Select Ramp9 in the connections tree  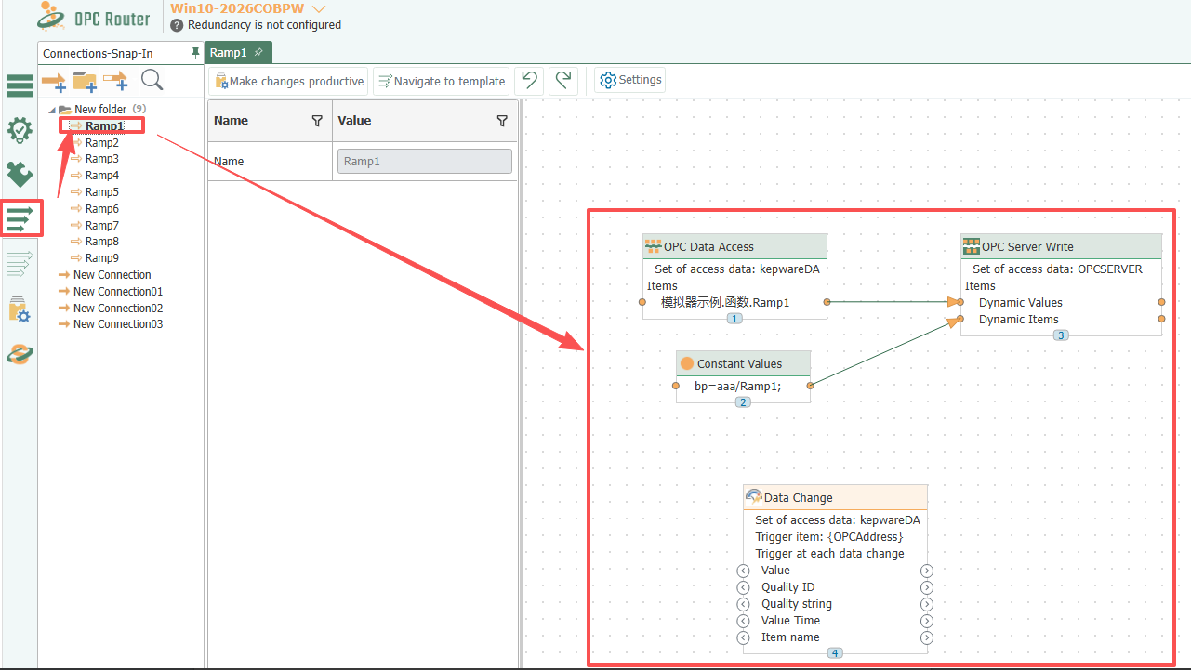pos(102,258)
